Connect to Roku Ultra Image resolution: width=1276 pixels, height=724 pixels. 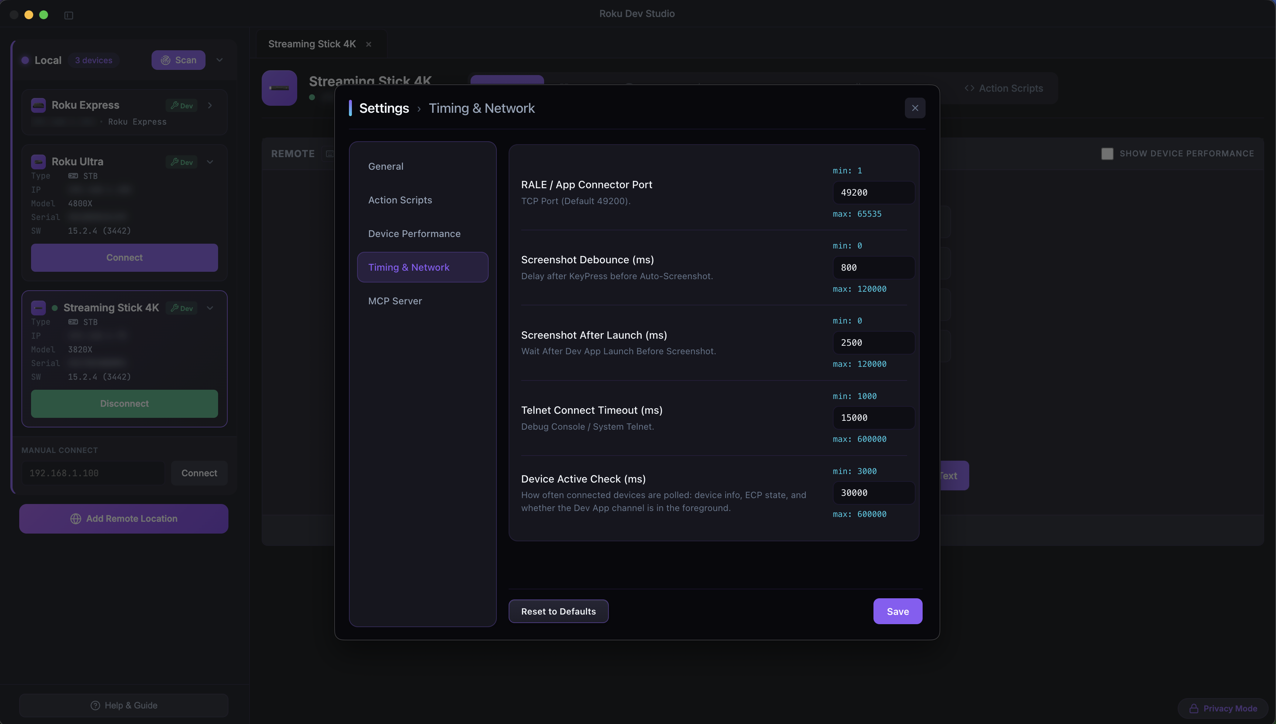[124, 258]
